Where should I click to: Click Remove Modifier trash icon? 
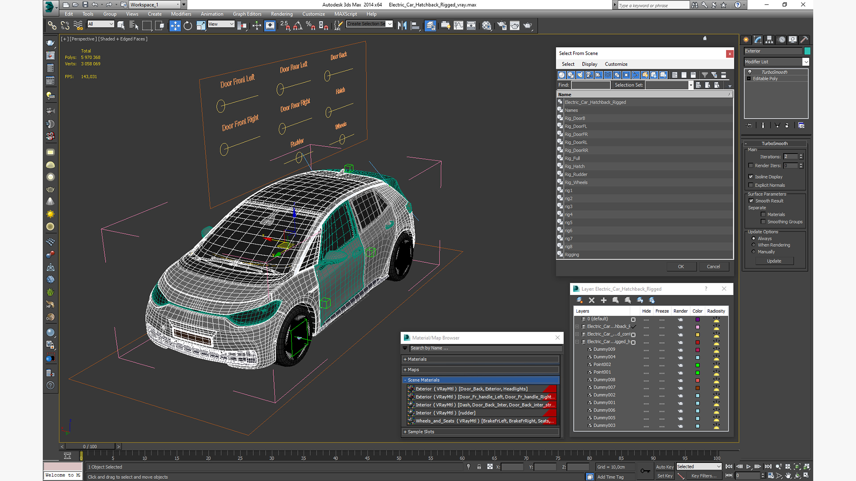(x=787, y=126)
